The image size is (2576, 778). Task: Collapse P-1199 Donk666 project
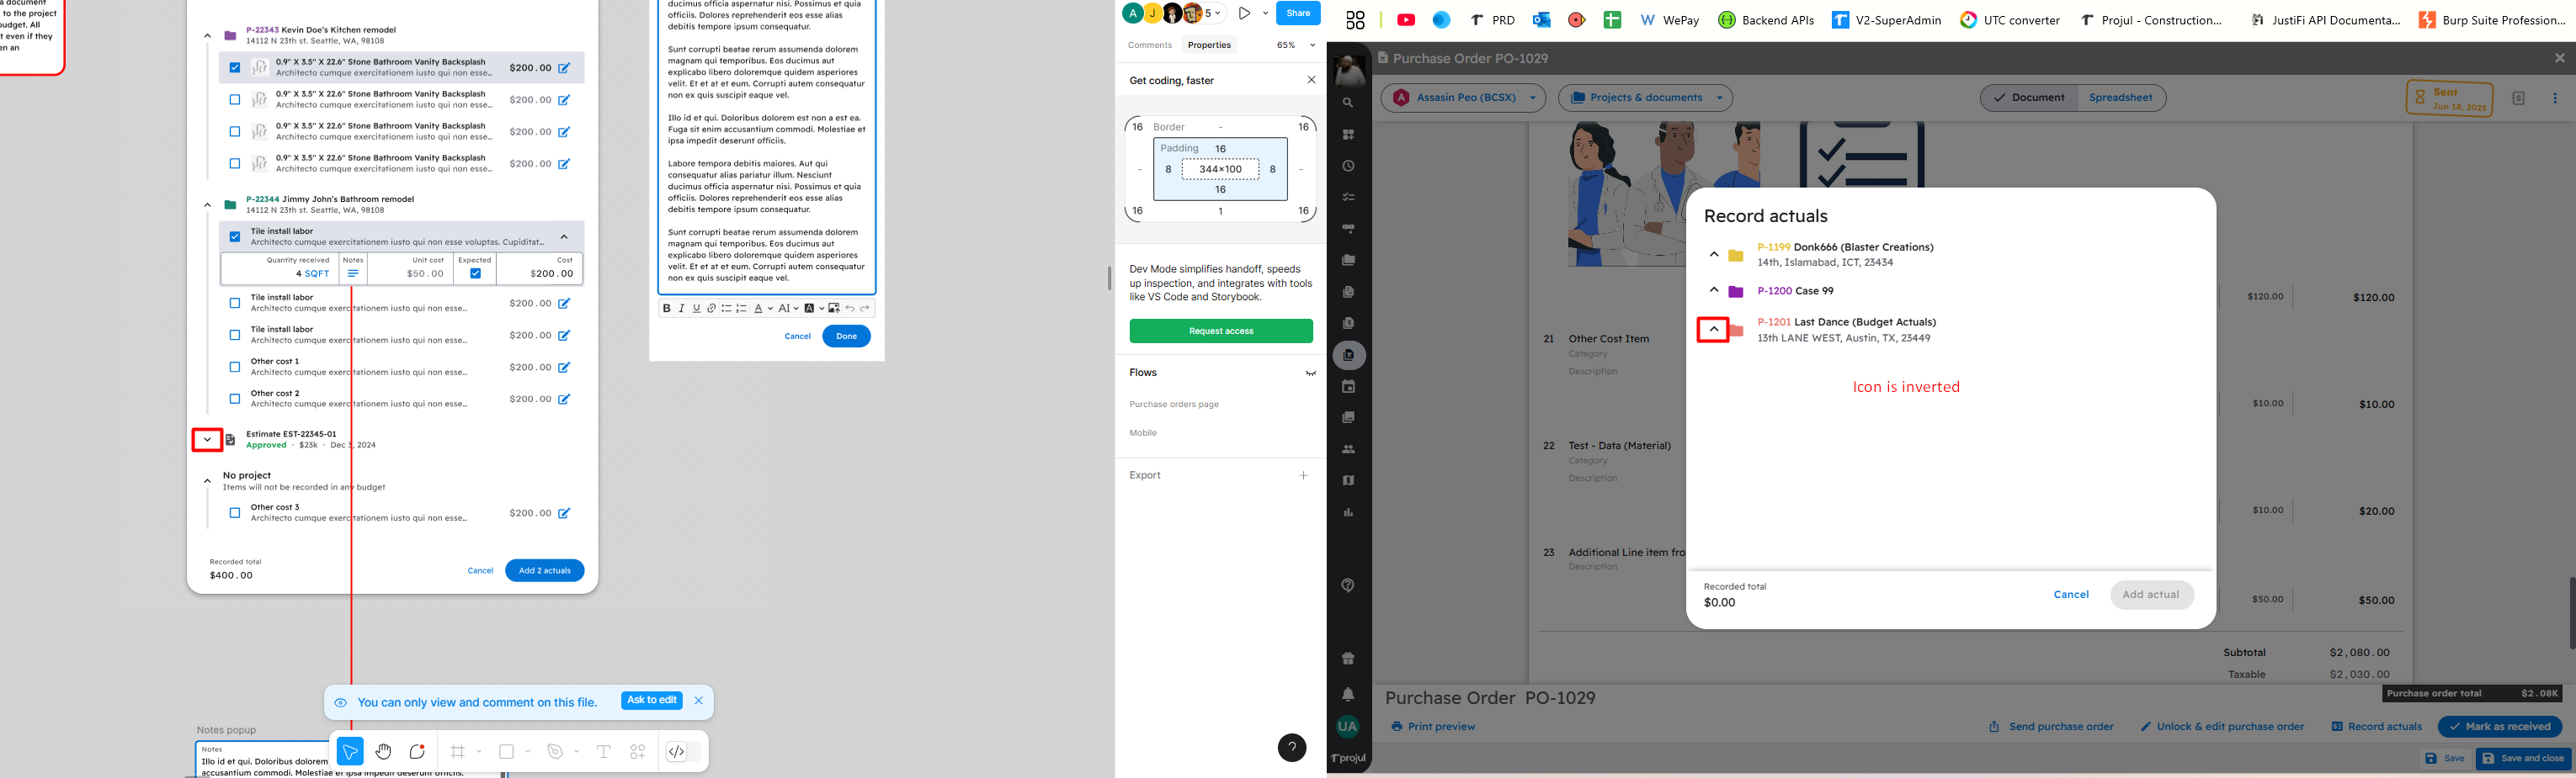(x=1714, y=255)
